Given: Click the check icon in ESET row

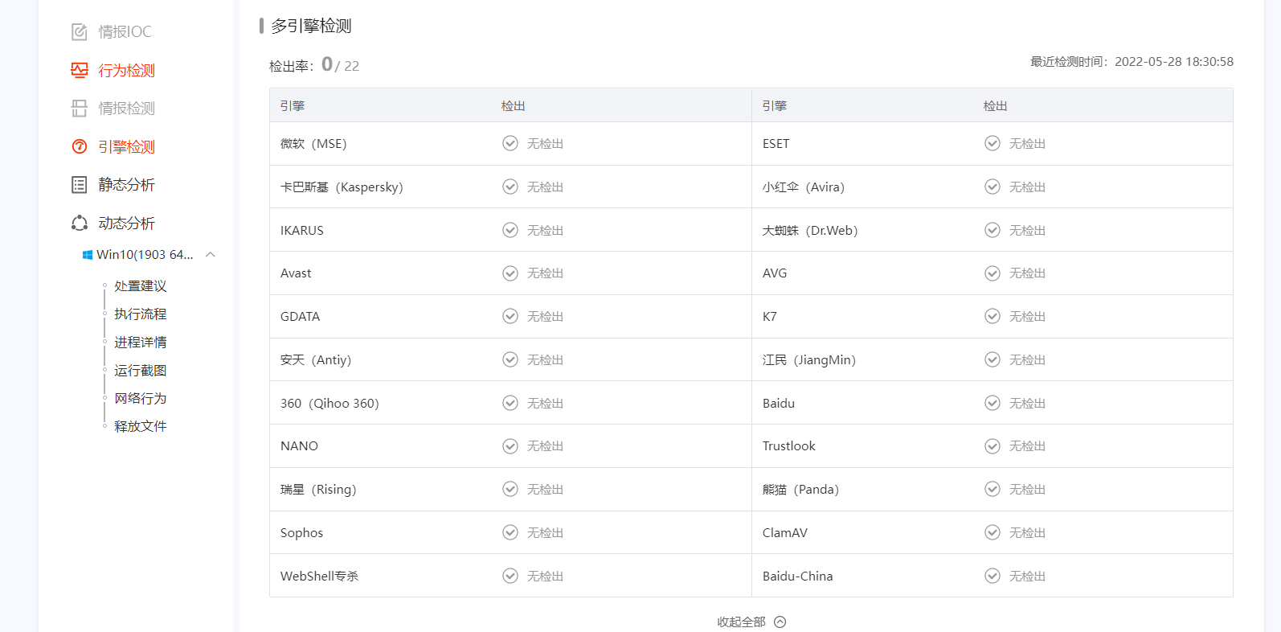Looking at the screenshot, I should tap(992, 143).
